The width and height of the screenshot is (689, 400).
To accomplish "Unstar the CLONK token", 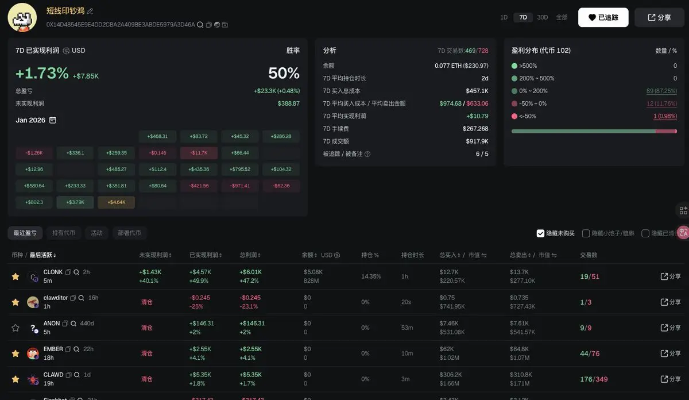I will tap(16, 276).
